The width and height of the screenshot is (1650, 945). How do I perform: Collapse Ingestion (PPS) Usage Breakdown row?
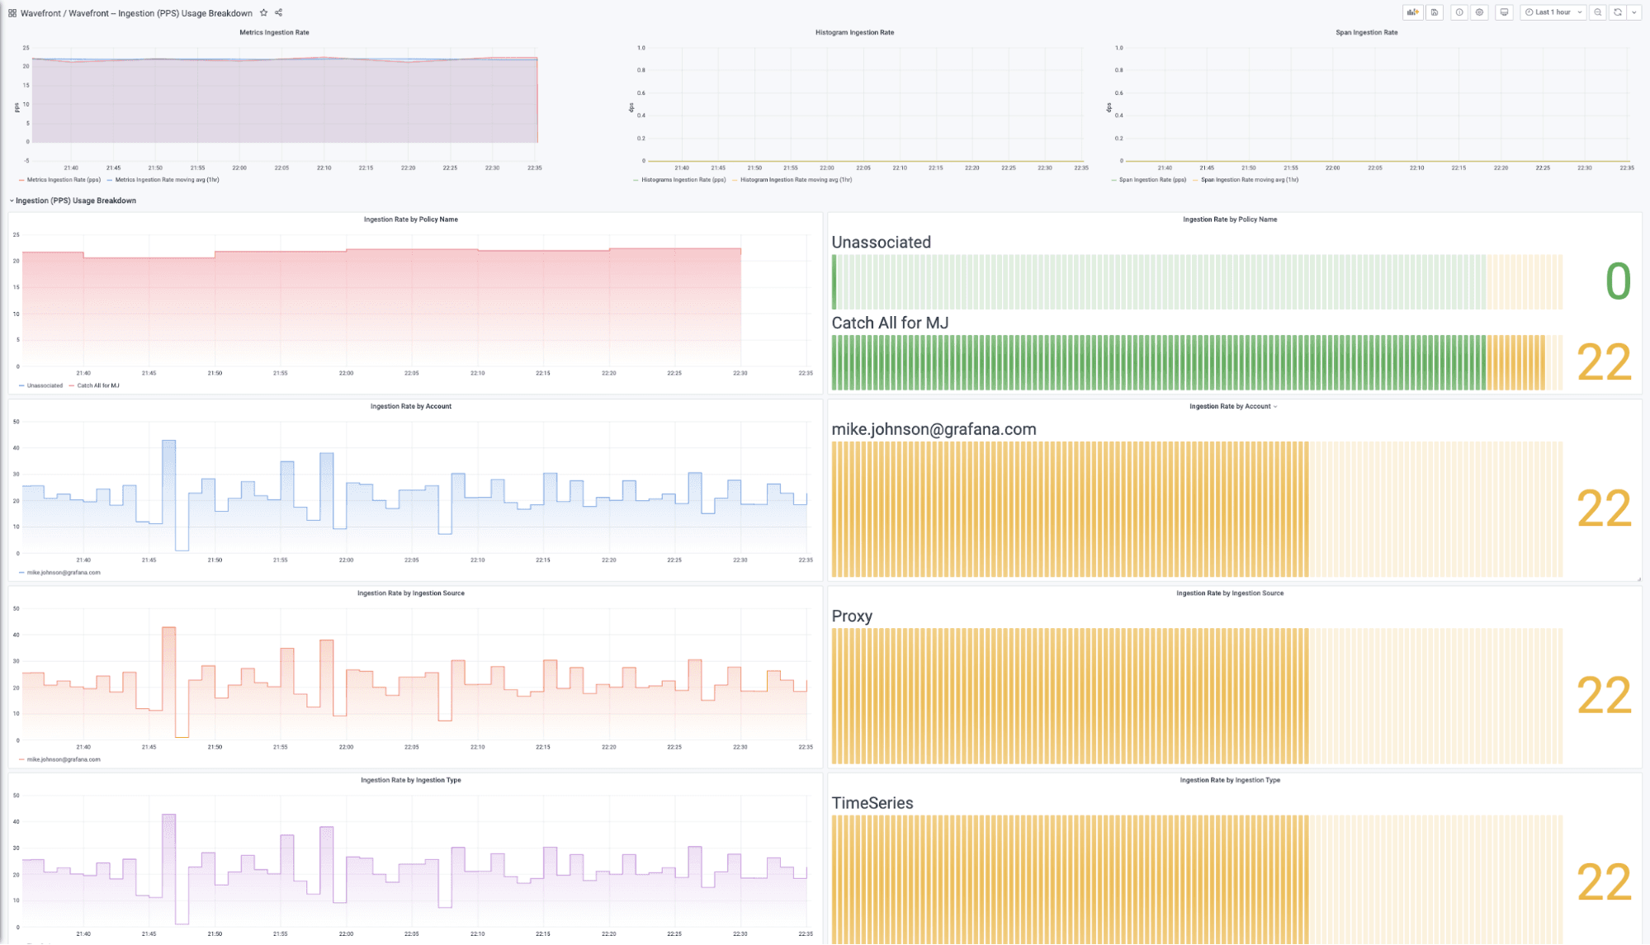(x=75, y=201)
